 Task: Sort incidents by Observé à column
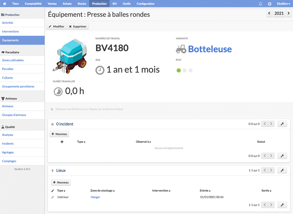143,142
